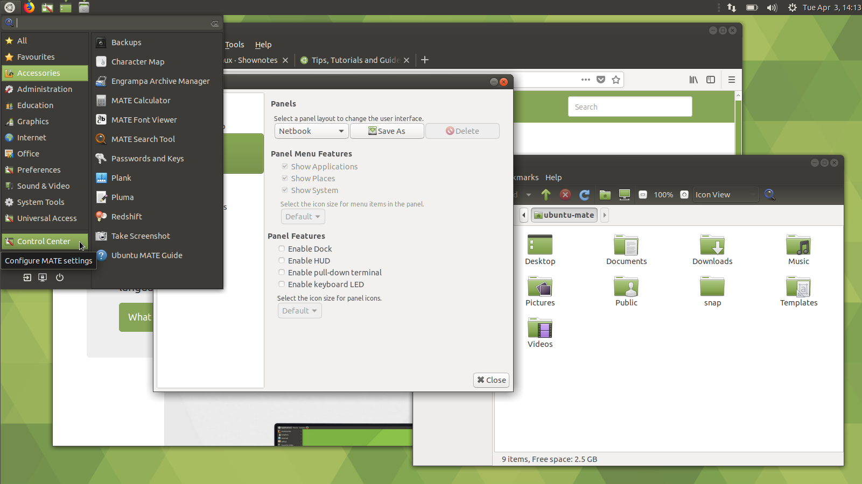Click the Ubuntu MATE menu logo icon

pos(10,7)
